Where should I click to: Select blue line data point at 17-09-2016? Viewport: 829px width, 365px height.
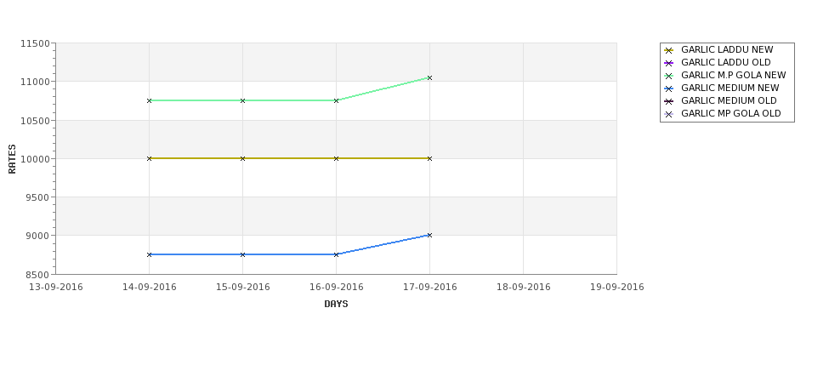click(x=429, y=236)
